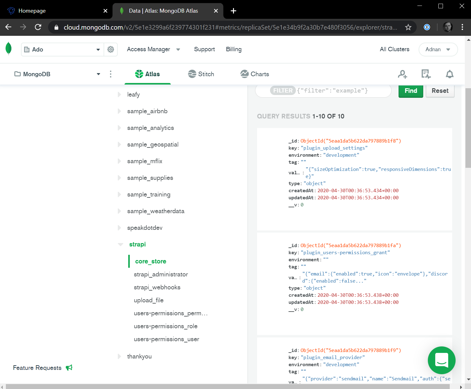Click the site lock icon
Image resolution: width=471 pixels, height=389 pixels.
point(56,27)
